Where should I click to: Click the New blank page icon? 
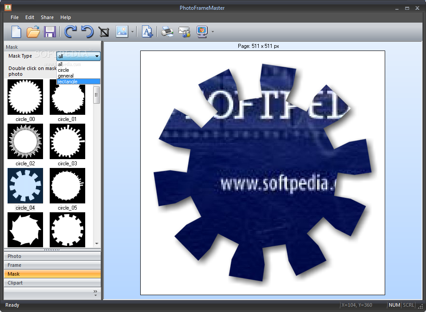(16, 32)
